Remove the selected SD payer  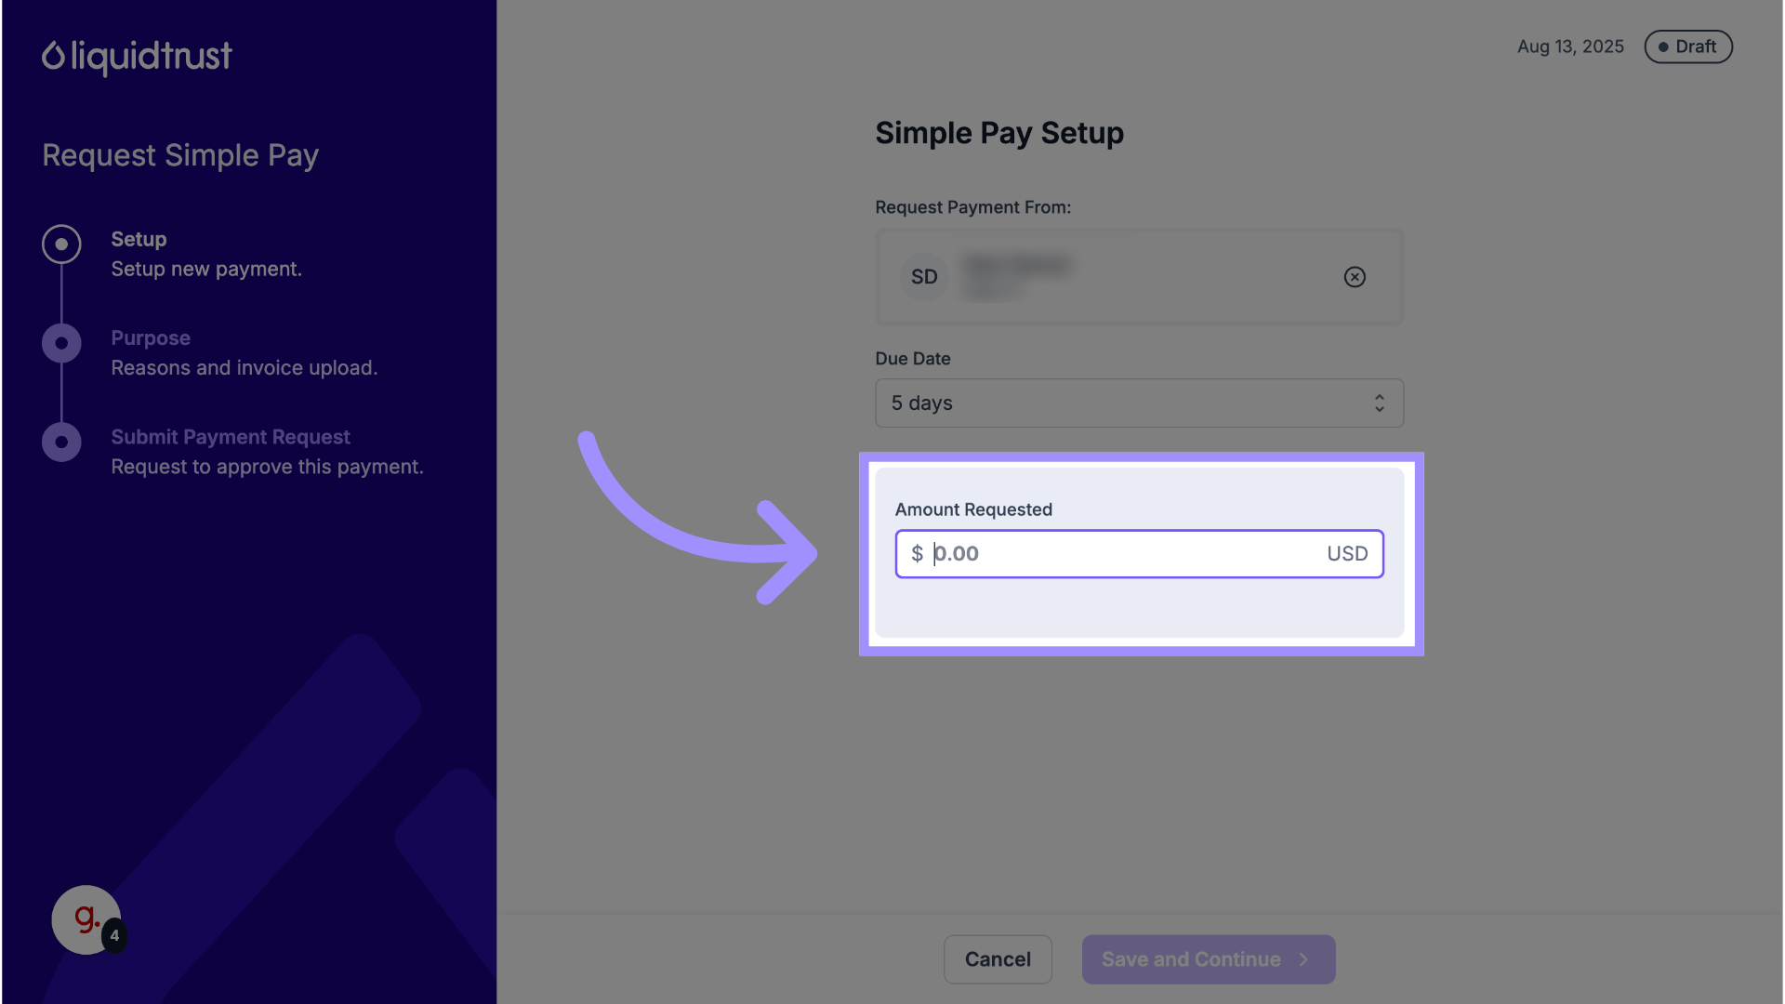(1355, 277)
